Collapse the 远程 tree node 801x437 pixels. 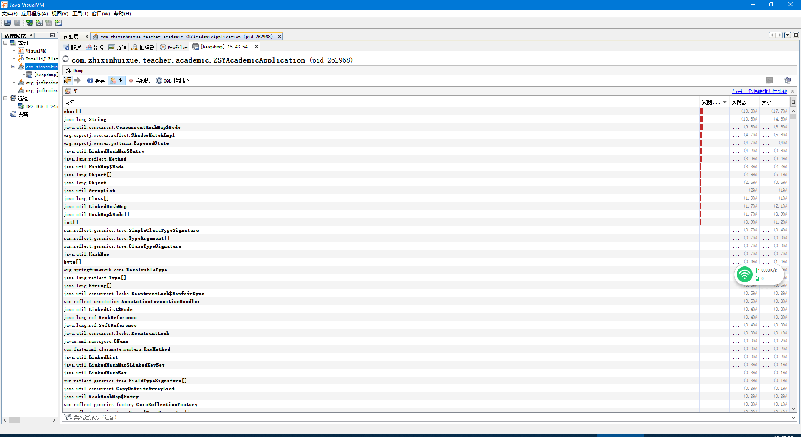pos(5,98)
